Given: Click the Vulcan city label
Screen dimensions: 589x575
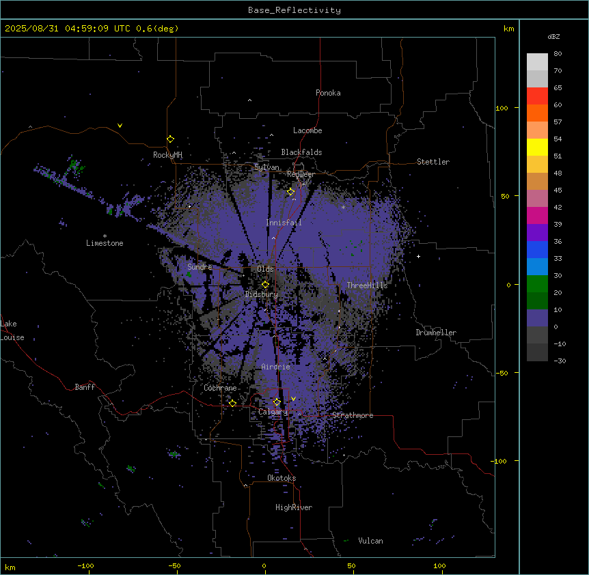Looking at the screenshot, I should pos(371,541).
